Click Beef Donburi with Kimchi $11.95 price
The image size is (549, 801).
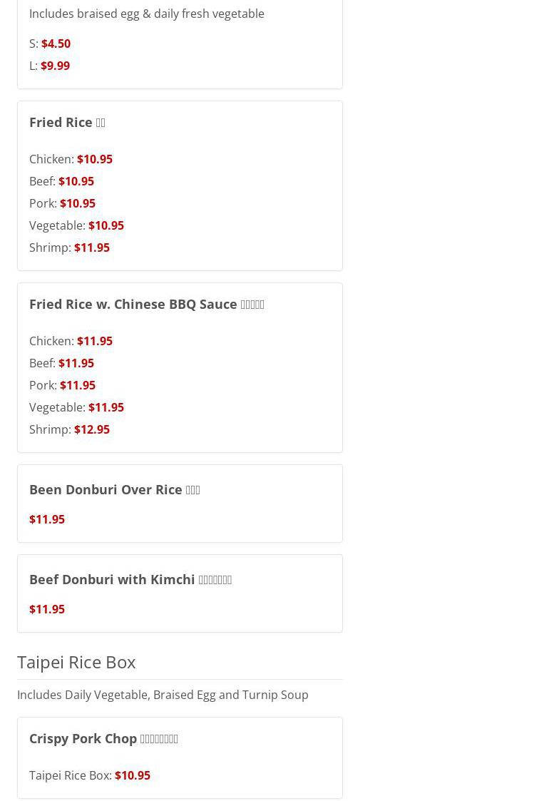[x=47, y=609]
